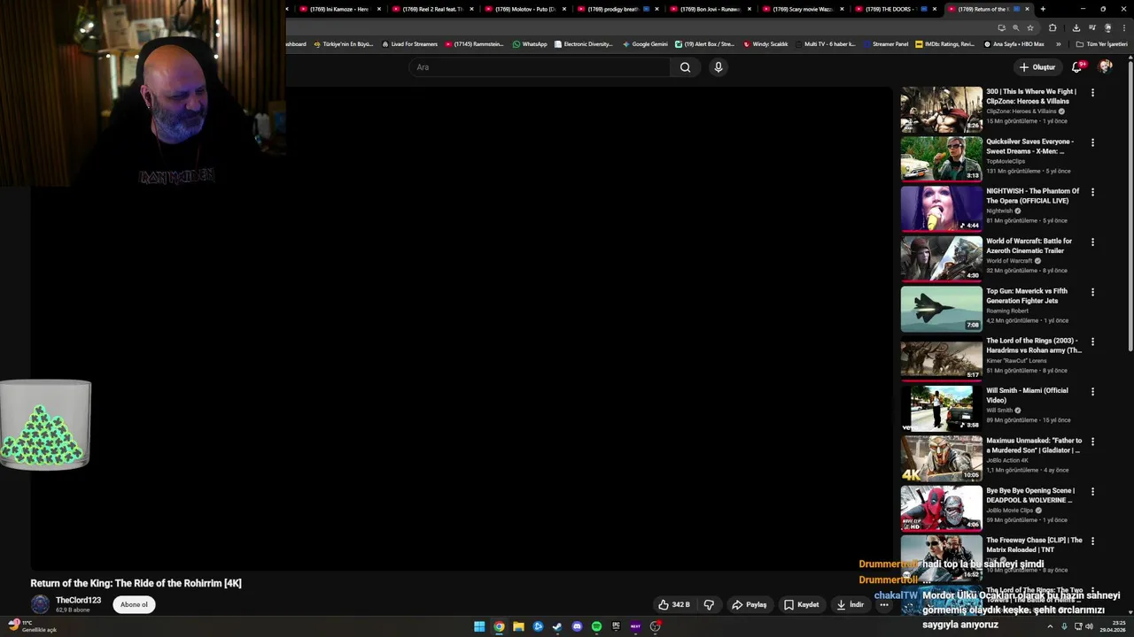The width and height of the screenshot is (1134, 637).
Task: Click the Oluştur create button
Action: tap(1037, 67)
